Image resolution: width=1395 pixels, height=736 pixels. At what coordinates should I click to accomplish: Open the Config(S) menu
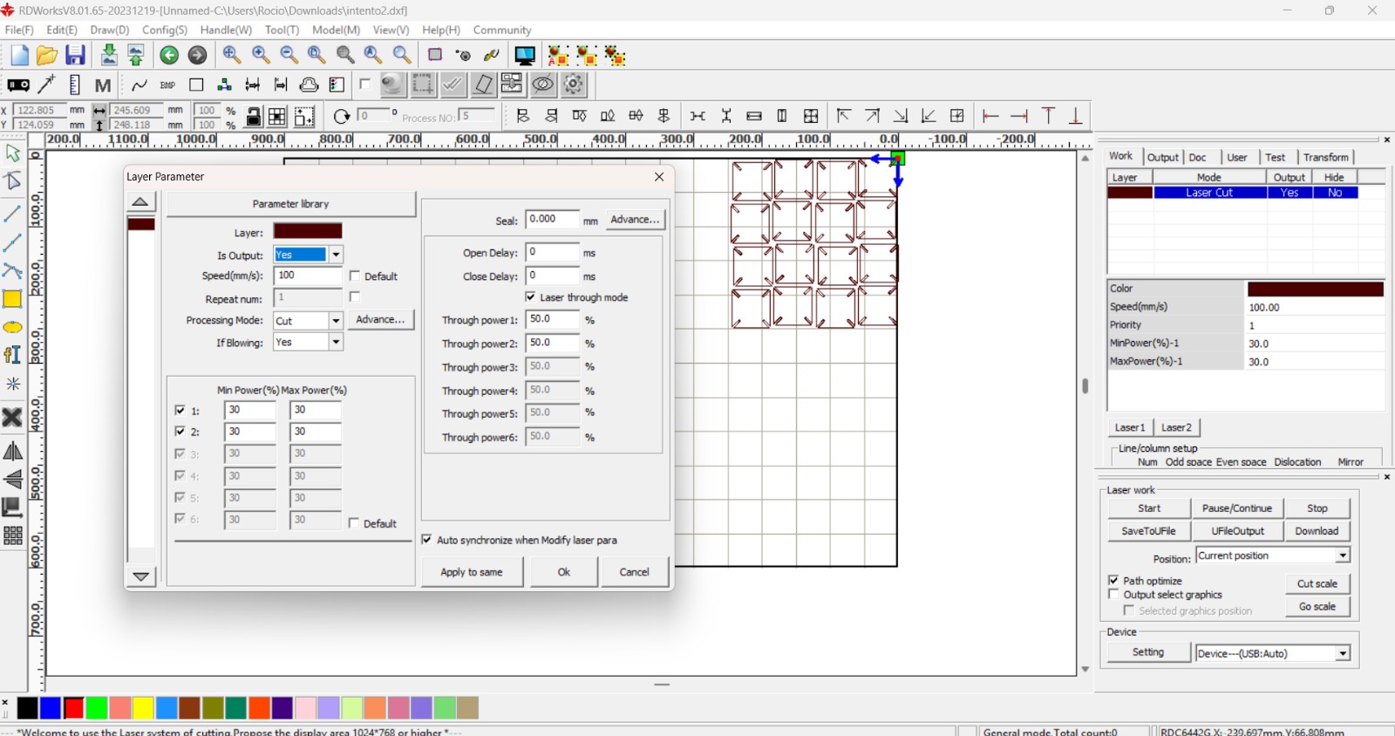pyautogui.click(x=164, y=30)
